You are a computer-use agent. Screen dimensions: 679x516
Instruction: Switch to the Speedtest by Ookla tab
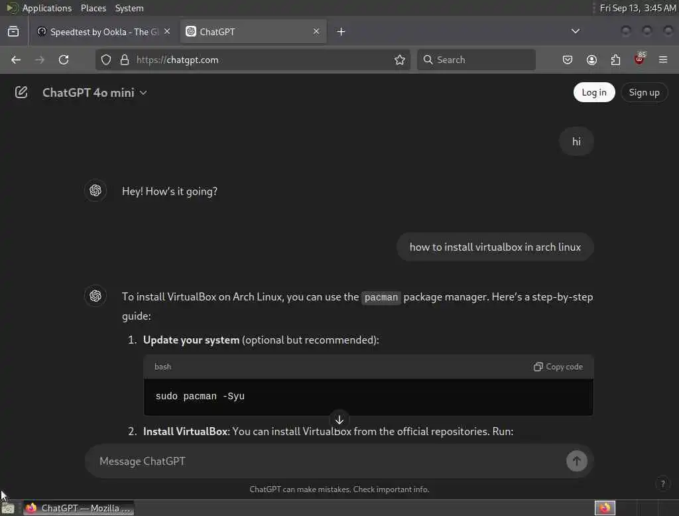[x=103, y=32]
